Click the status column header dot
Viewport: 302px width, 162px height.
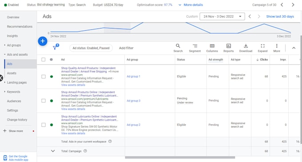coord(51,60)
